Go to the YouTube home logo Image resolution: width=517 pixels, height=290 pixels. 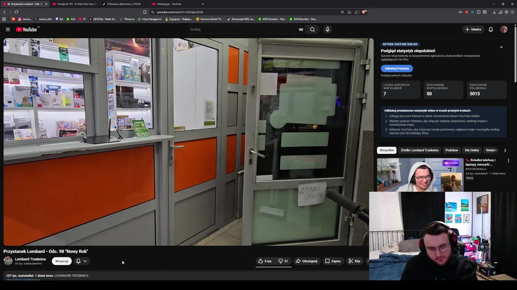pyautogui.click(x=27, y=29)
